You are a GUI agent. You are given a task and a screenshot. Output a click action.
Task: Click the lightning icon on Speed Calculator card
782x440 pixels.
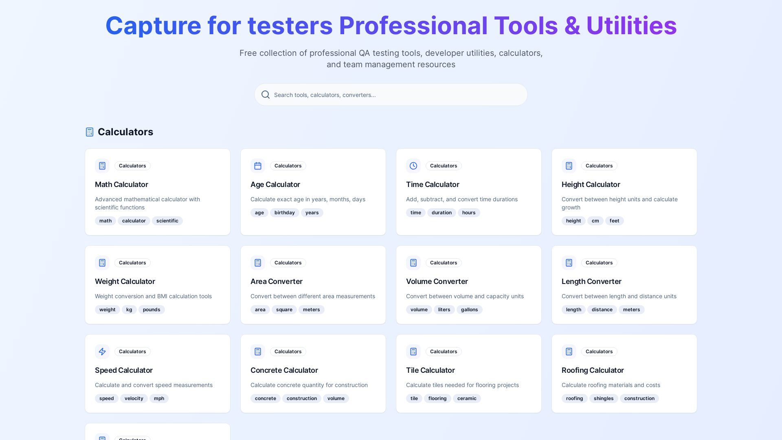[102, 352]
